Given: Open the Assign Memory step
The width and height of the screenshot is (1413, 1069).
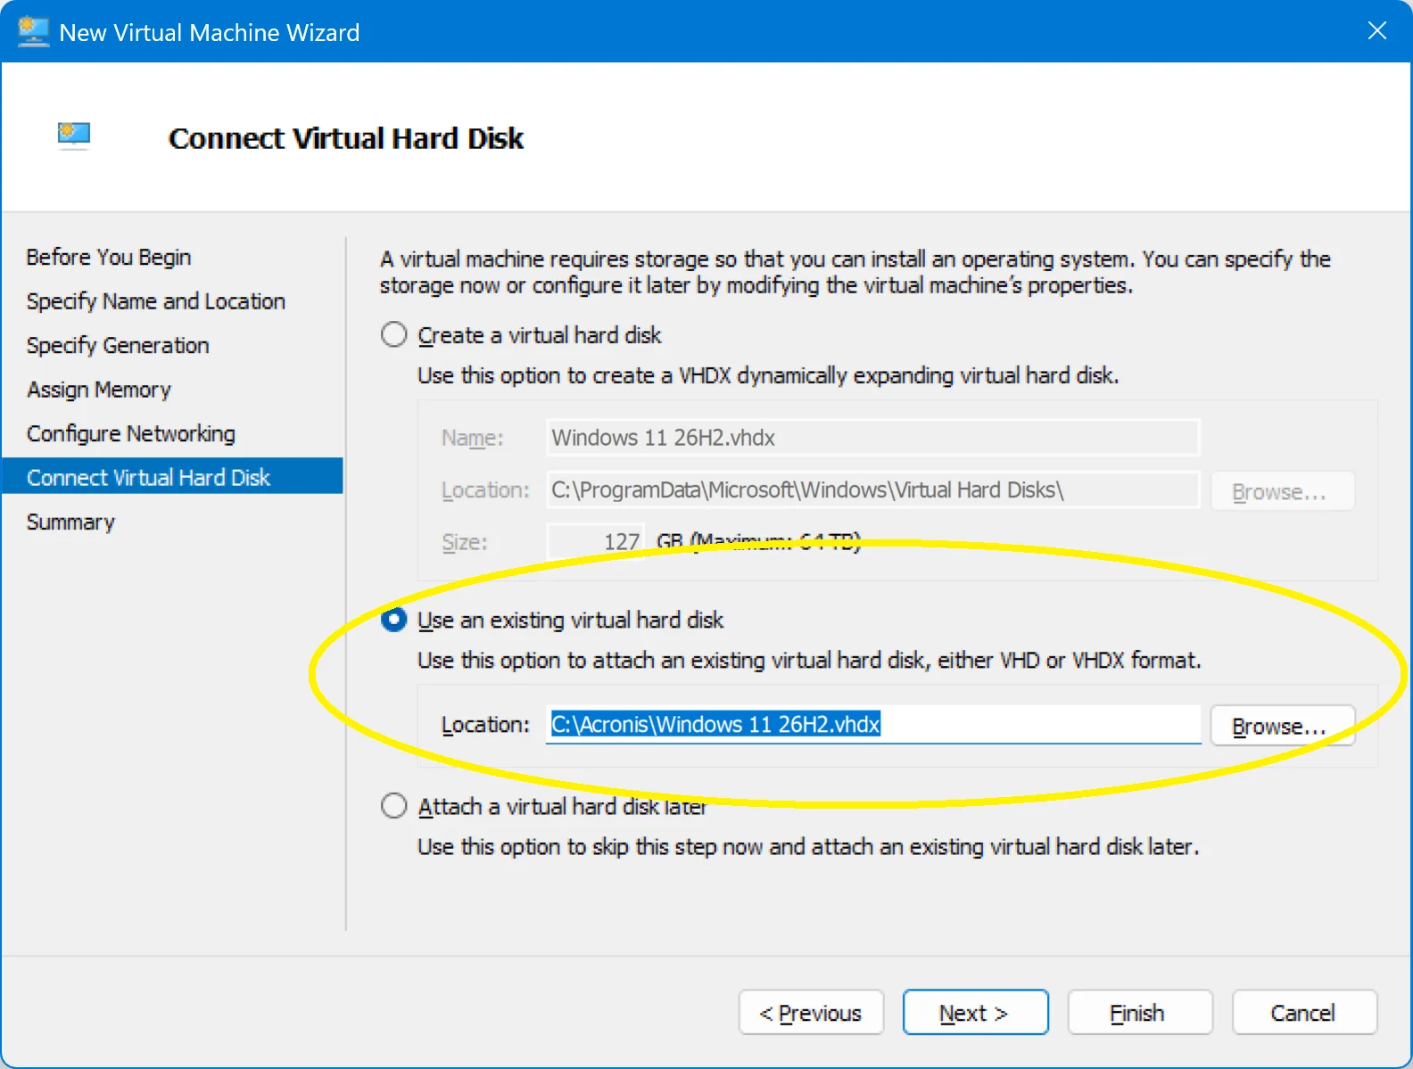Looking at the screenshot, I should pos(99,390).
